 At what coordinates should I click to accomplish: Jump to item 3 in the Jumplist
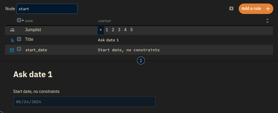click(x=119, y=30)
